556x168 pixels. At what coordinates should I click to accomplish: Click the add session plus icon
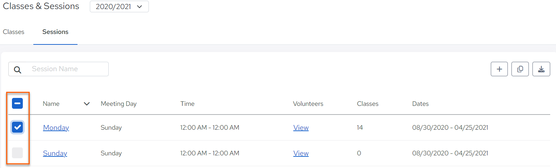[x=499, y=69]
